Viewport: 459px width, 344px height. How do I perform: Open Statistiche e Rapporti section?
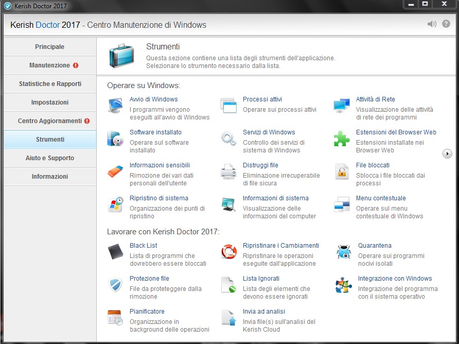(50, 84)
